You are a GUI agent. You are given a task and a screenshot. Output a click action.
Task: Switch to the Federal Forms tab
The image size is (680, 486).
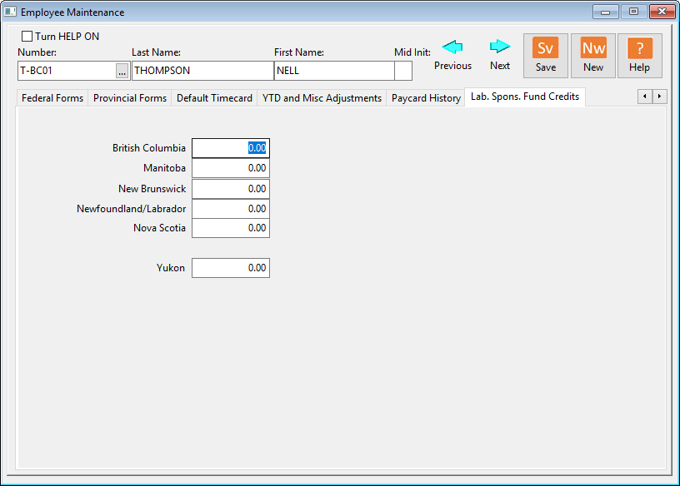pos(52,98)
